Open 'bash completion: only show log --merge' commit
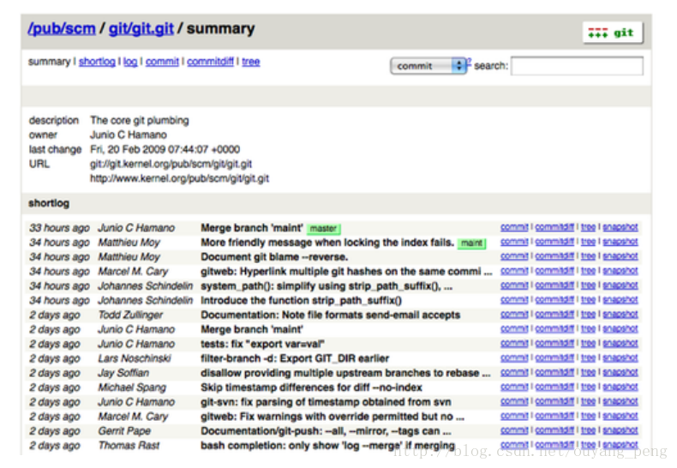 [x=327, y=446]
